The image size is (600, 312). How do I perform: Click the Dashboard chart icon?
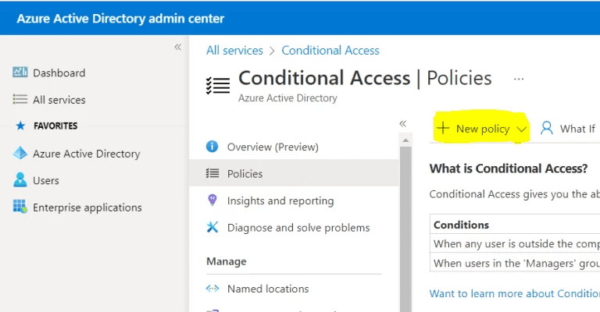click(20, 73)
